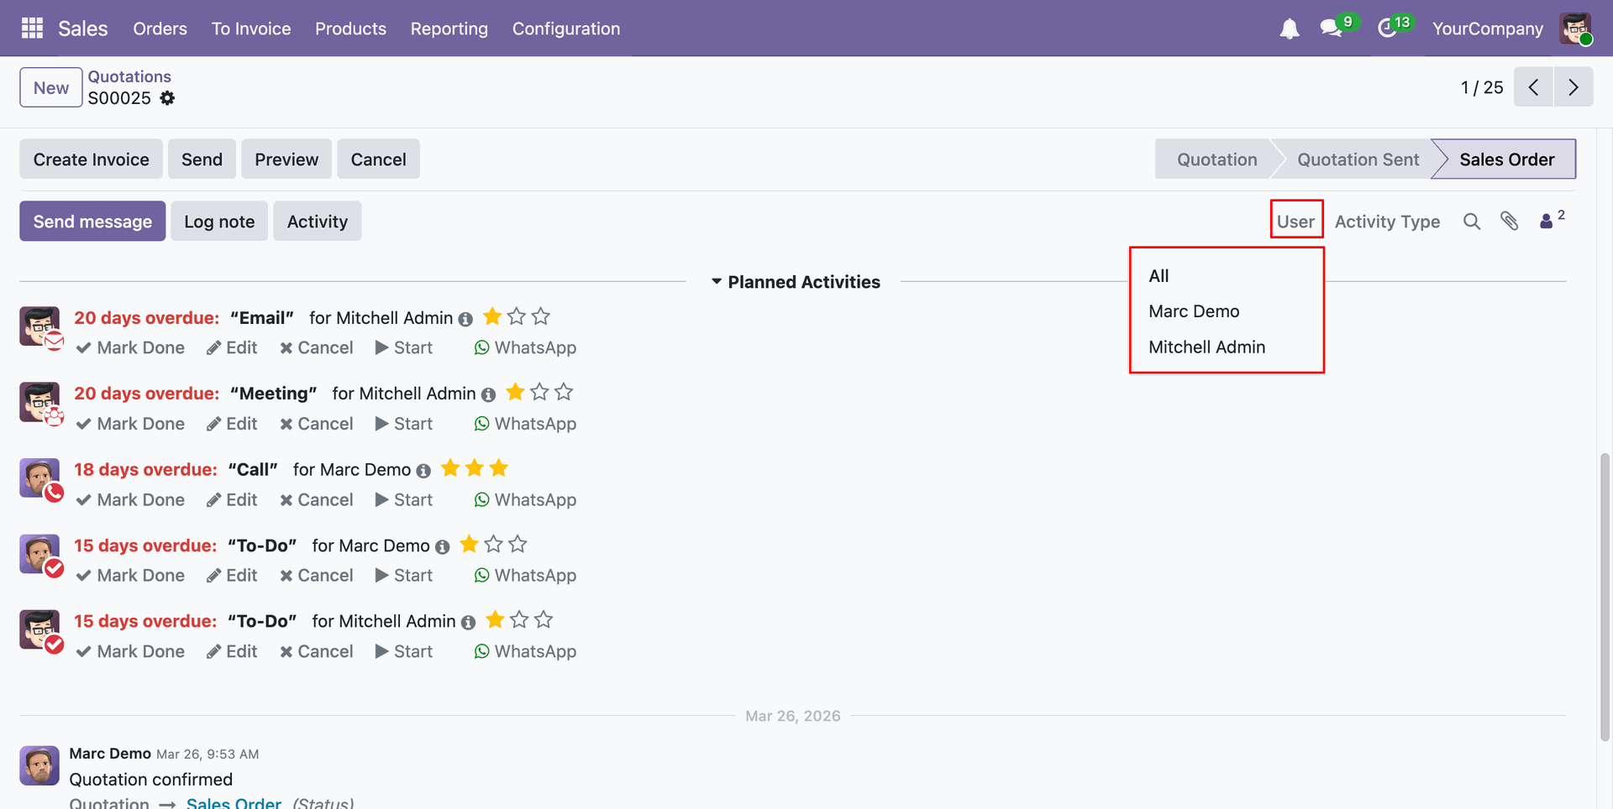Select Marc Demo in User dropdown

tap(1194, 311)
